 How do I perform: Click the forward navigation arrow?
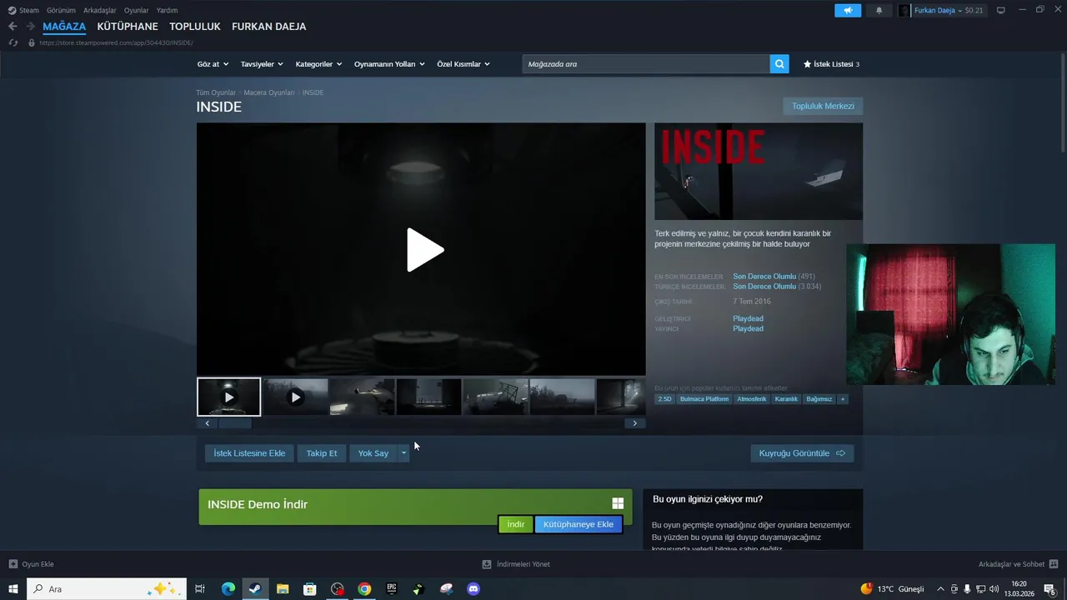click(x=30, y=27)
